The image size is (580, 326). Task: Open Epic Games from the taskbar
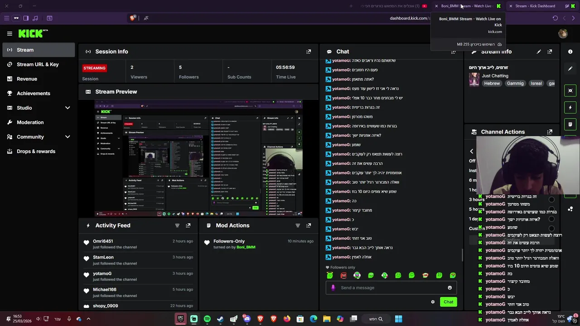pyautogui.click(x=180, y=319)
